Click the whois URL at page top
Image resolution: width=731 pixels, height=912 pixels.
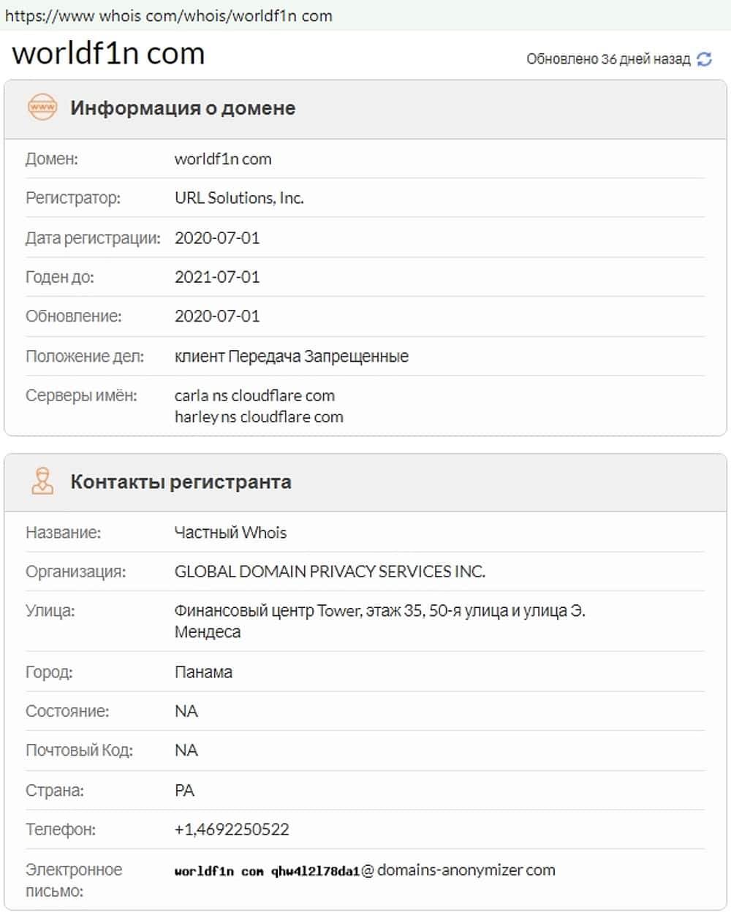coord(169,15)
